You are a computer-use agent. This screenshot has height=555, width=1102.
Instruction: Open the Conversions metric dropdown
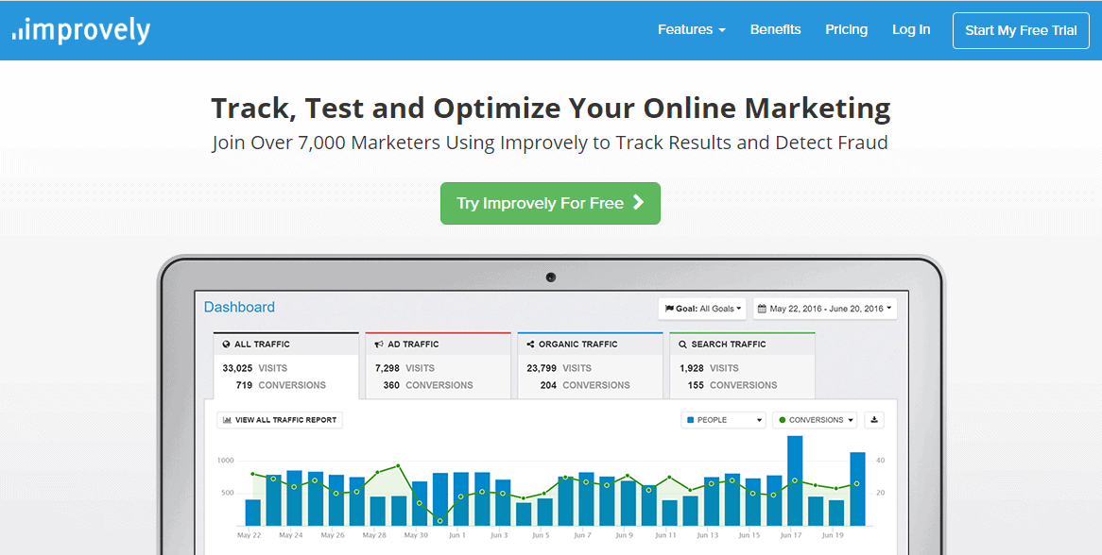(815, 420)
